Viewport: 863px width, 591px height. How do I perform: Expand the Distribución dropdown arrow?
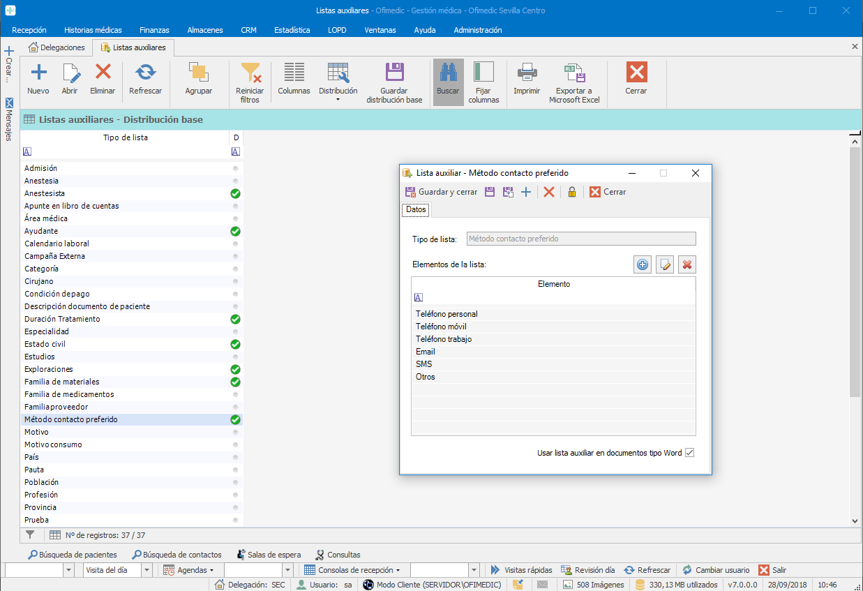click(338, 100)
